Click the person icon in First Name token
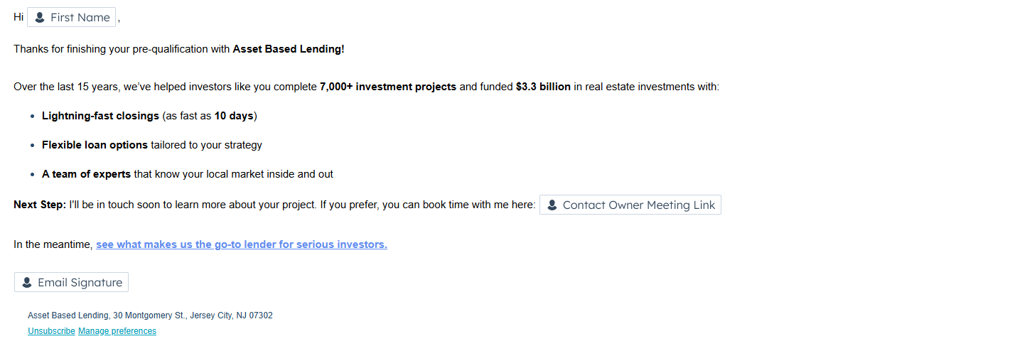 click(40, 18)
